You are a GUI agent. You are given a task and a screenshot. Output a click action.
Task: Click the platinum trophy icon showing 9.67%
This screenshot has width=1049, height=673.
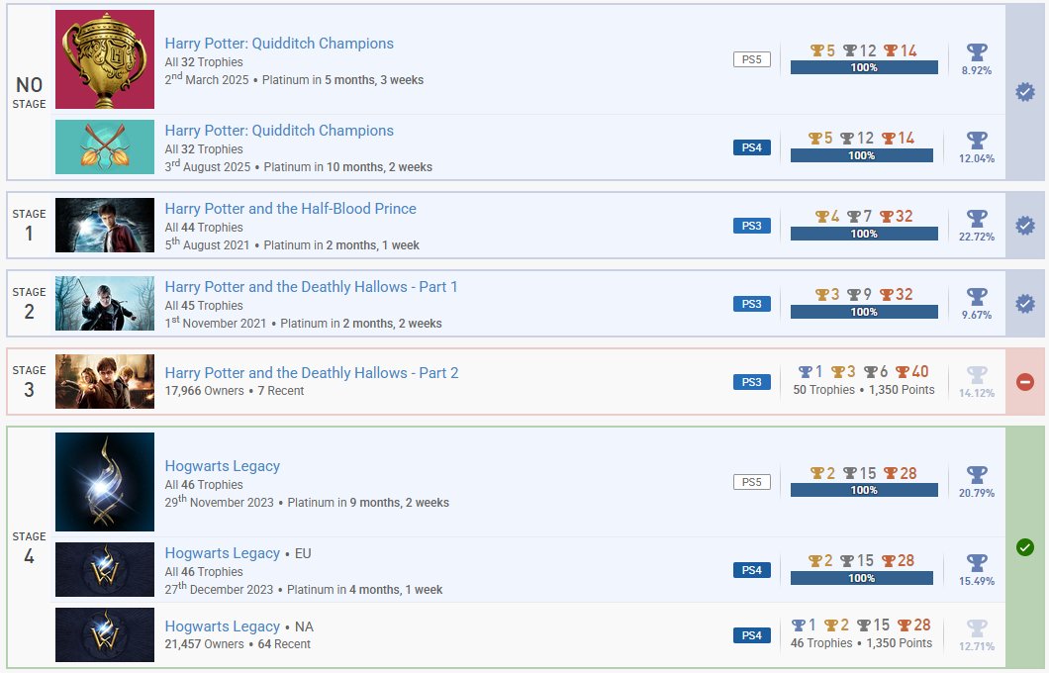(x=977, y=297)
